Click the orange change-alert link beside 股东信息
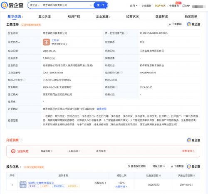Screen dimensions: 208x194 34,167
